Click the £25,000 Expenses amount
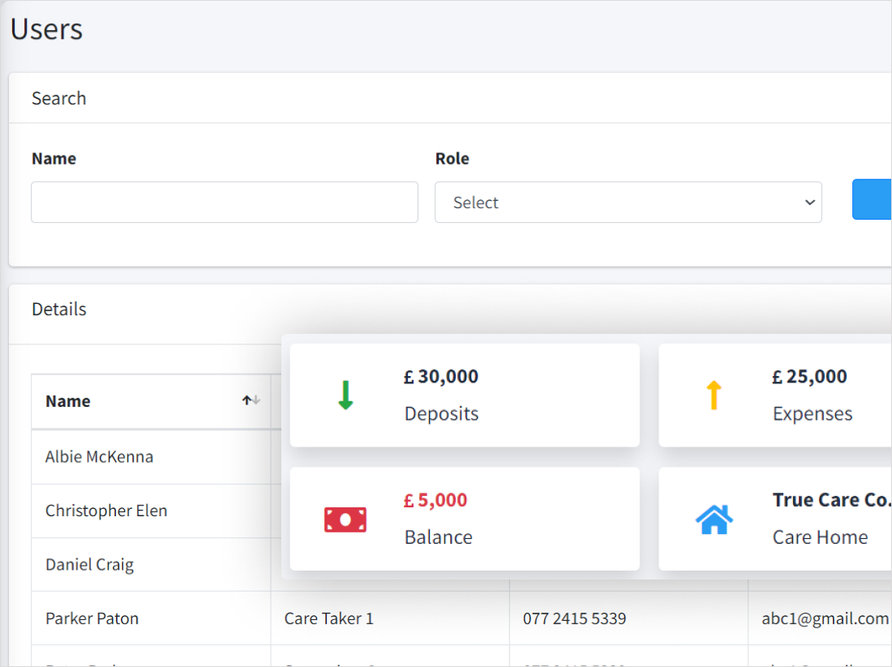 (x=809, y=377)
